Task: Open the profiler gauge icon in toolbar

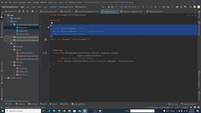Action: coord(164,7)
